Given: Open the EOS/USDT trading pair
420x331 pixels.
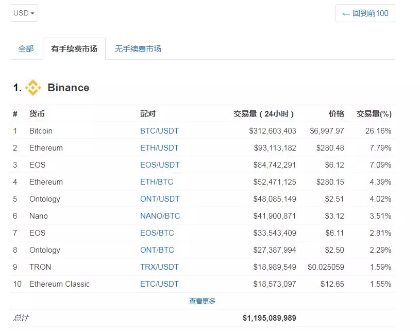Looking at the screenshot, I should (x=161, y=165).
